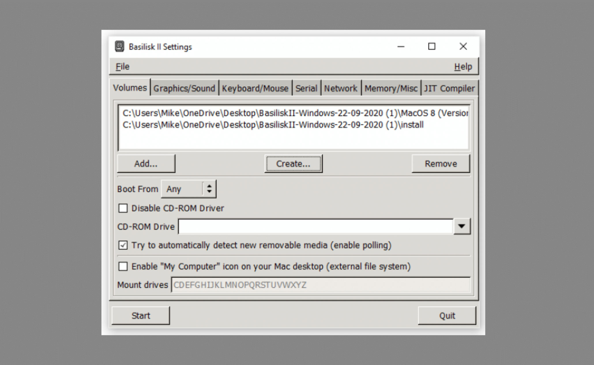Click the Mount drives field
Viewport: 594px width, 365px height.
[321, 285]
